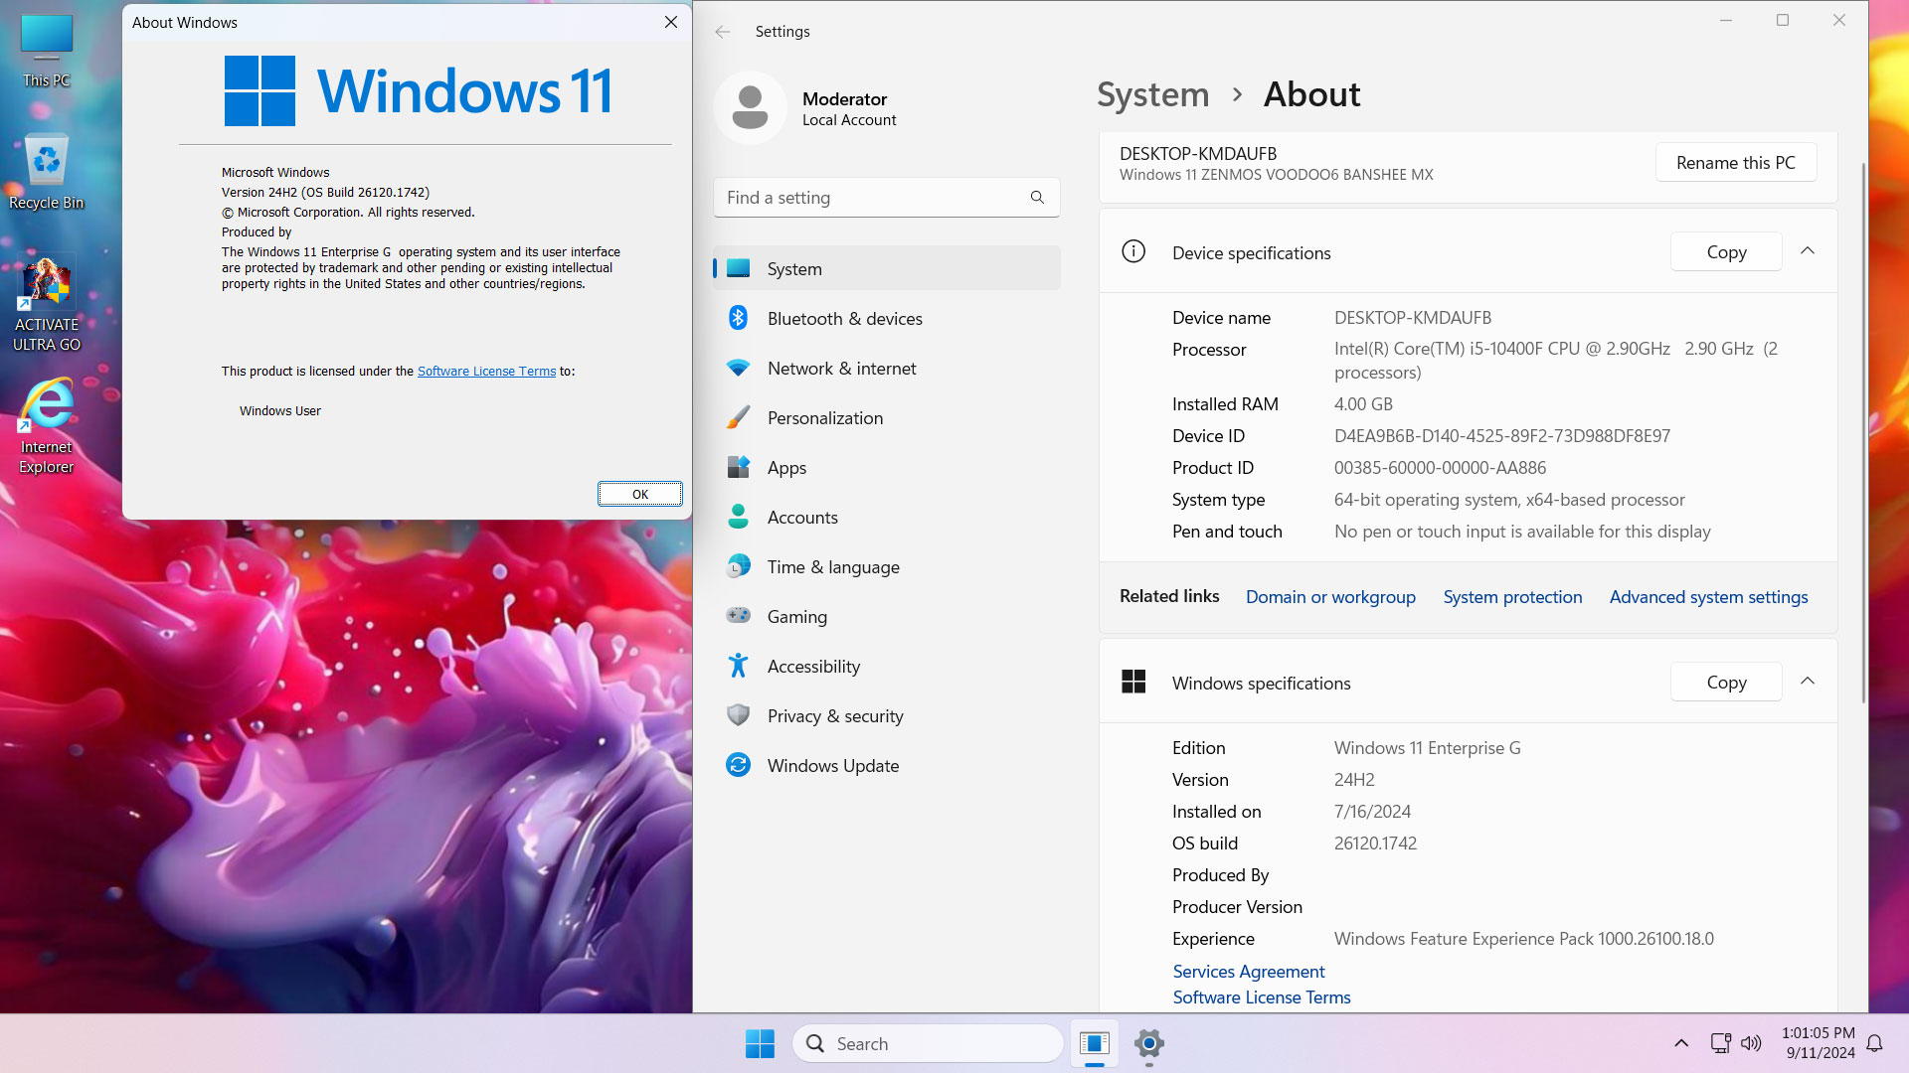Click the Windows Update icon

coord(740,765)
